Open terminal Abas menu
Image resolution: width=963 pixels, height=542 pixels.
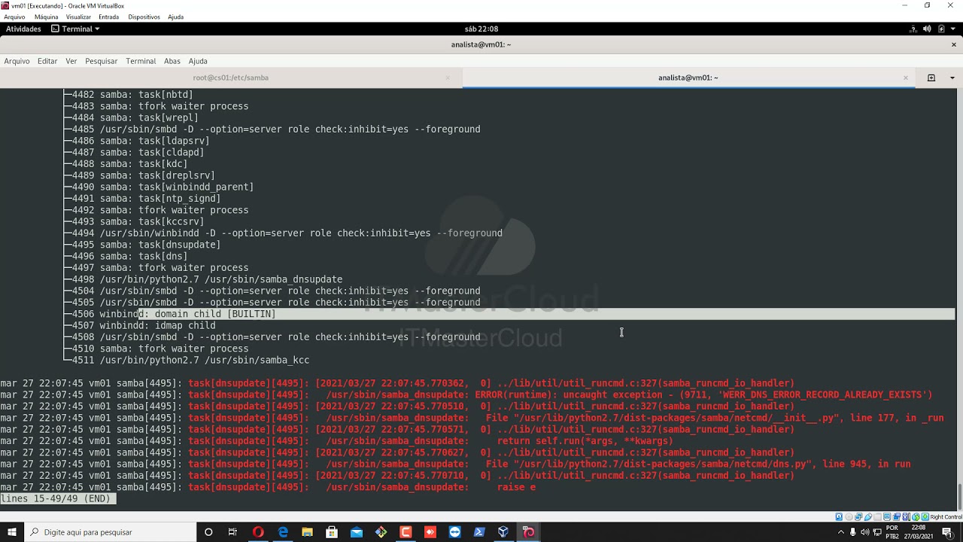click(172, 61)
